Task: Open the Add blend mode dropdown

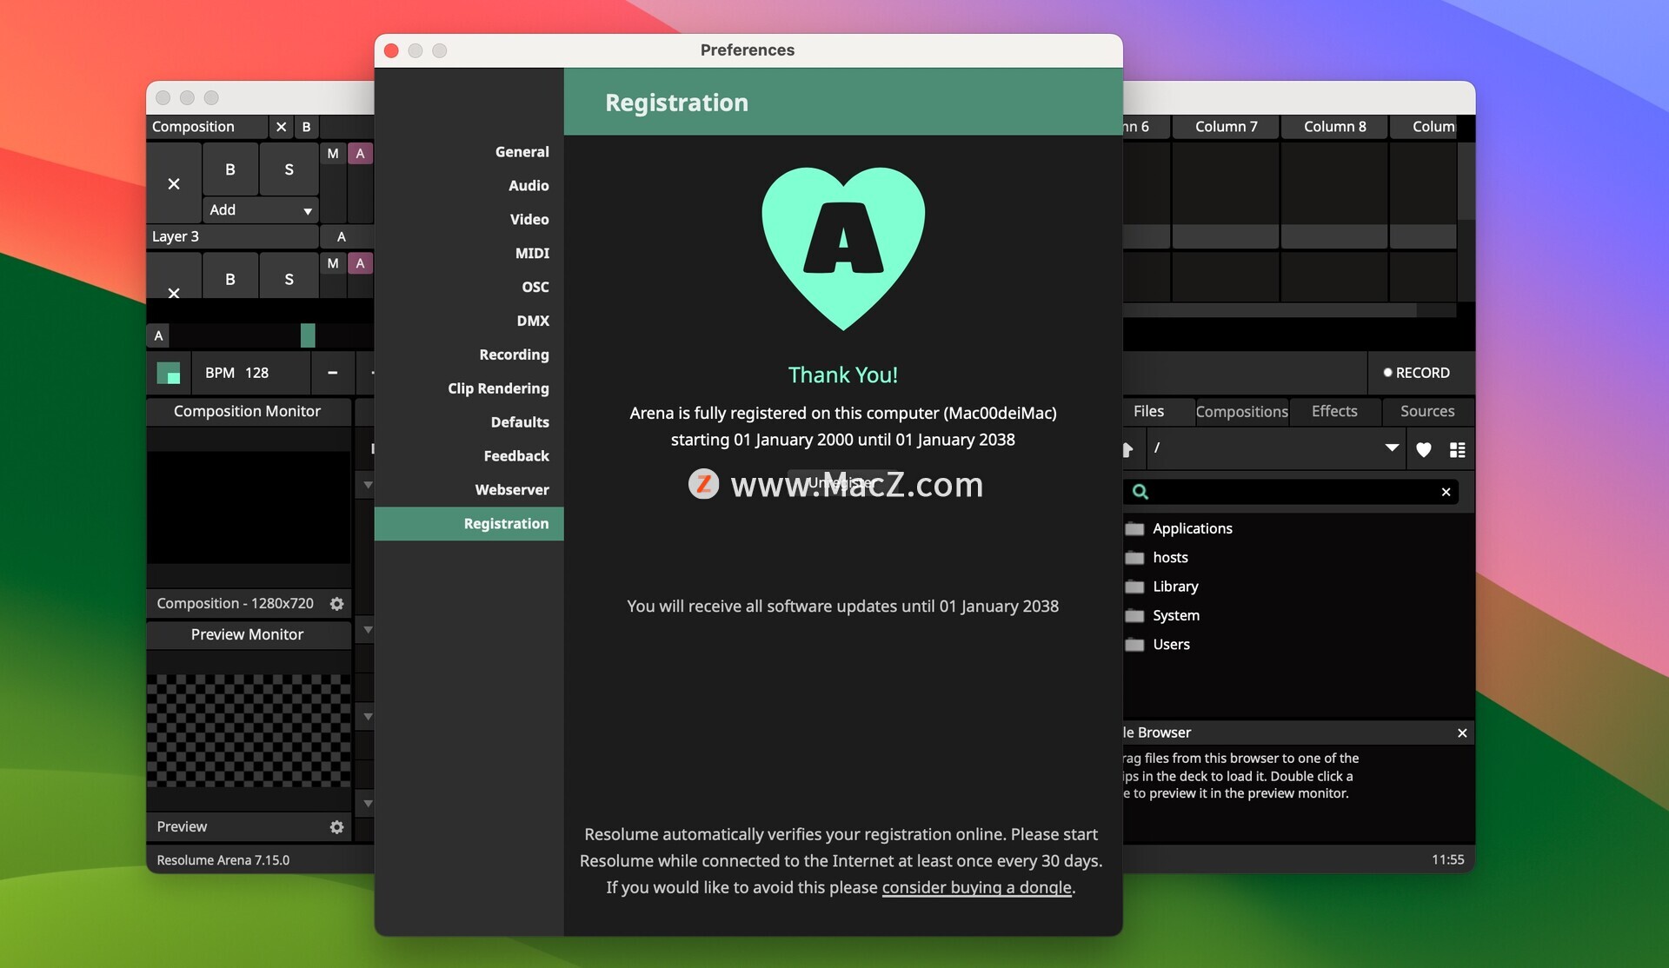Action: 261,210
